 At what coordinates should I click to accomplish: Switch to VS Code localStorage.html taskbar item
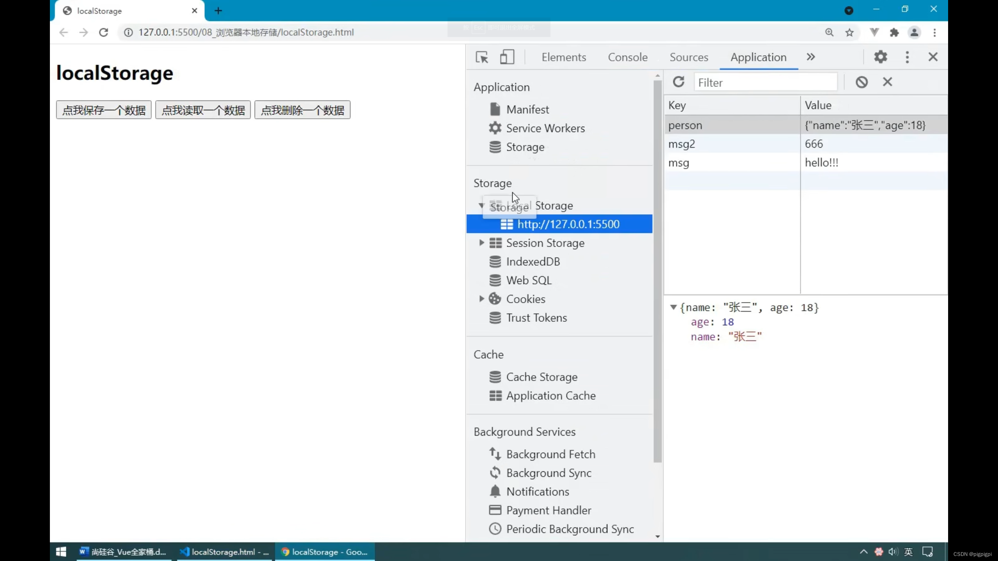(224, 552)
